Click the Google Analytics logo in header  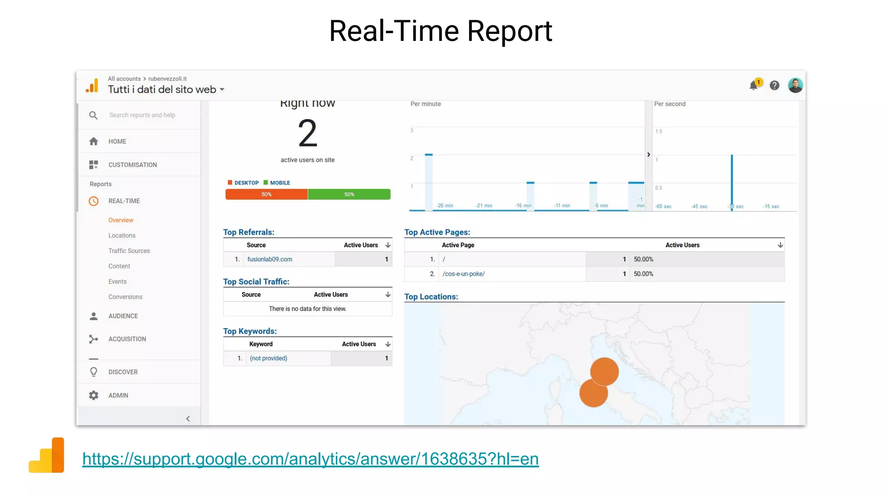pyautogui.click(x=92, y=85)
